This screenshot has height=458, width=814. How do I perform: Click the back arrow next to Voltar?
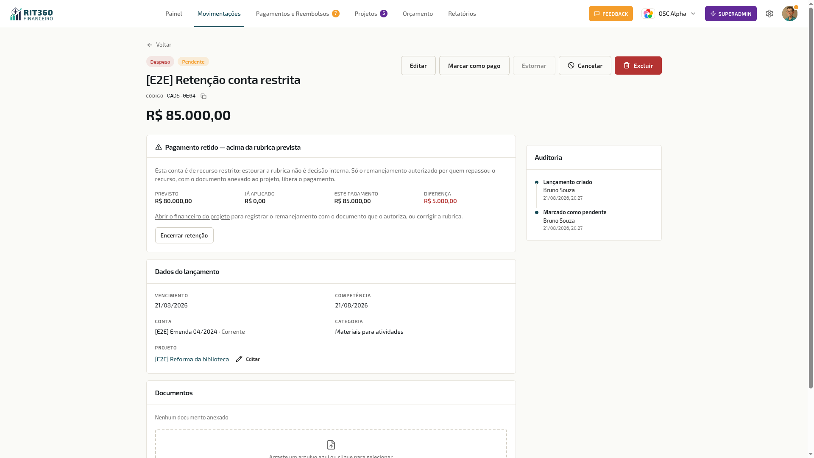pyautogui.click(x=149, y=45)
